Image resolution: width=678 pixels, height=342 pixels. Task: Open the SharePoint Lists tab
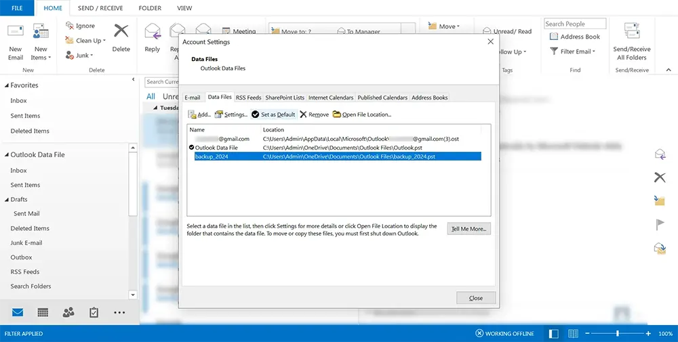click(285, 98)
